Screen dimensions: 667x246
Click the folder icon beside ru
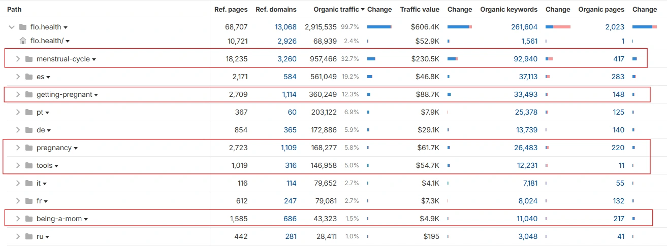point(28,236)
